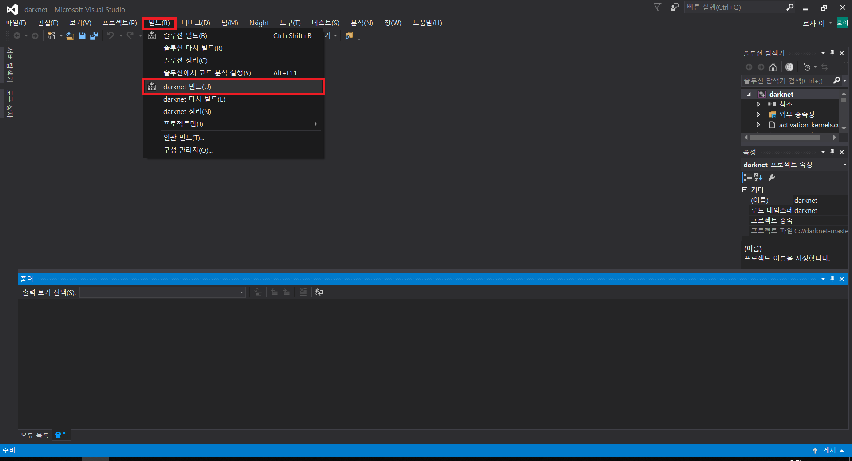The height and width of the screenshot is (461, 852).
Task: Click the Save toolbar icon
Action: (82, 36)
